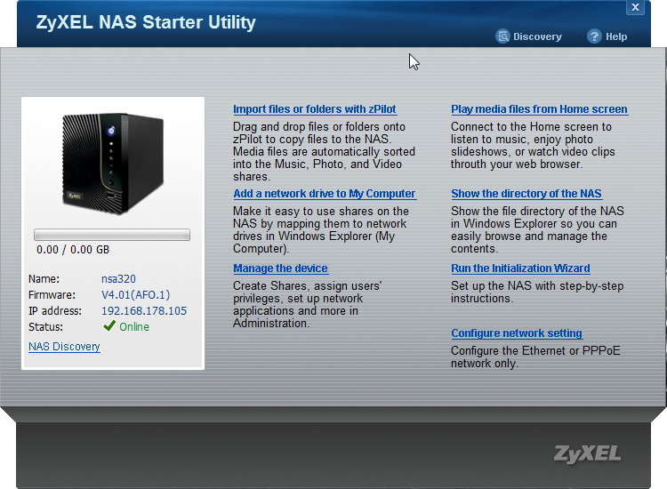Screen dimensions: 667x489
Task: Click the 0.00 / 0.00 GB text
Action: pos(73,250)
